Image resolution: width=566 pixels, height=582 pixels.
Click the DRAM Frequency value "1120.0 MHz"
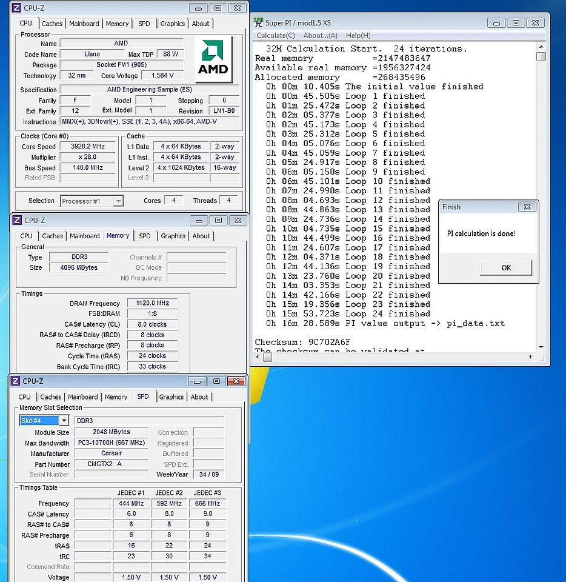coord(153,303)
